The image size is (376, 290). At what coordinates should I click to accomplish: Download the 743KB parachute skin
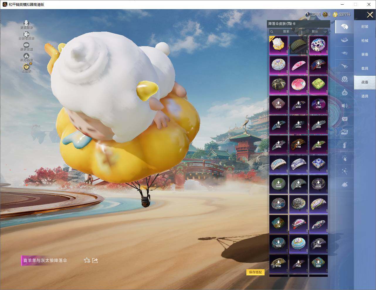pyautogui.click(x=319, y=145)
